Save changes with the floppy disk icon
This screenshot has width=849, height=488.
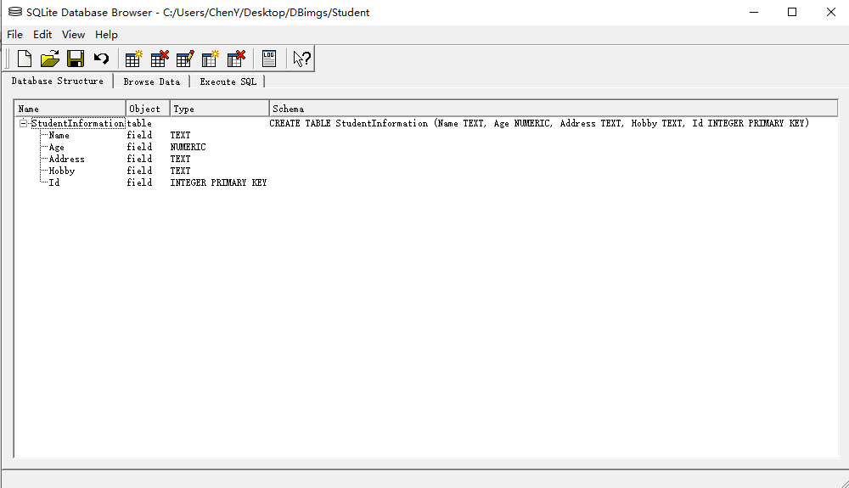point(76,59)
